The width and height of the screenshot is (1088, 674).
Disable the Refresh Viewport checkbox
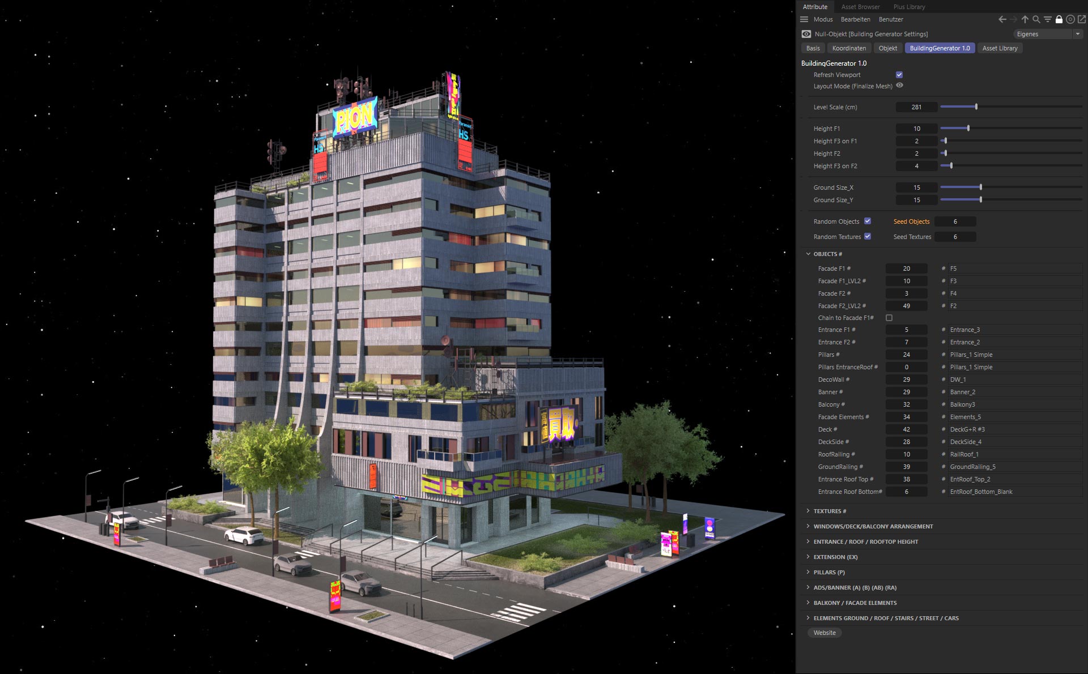pyautogui.click(x=899, y=74)
